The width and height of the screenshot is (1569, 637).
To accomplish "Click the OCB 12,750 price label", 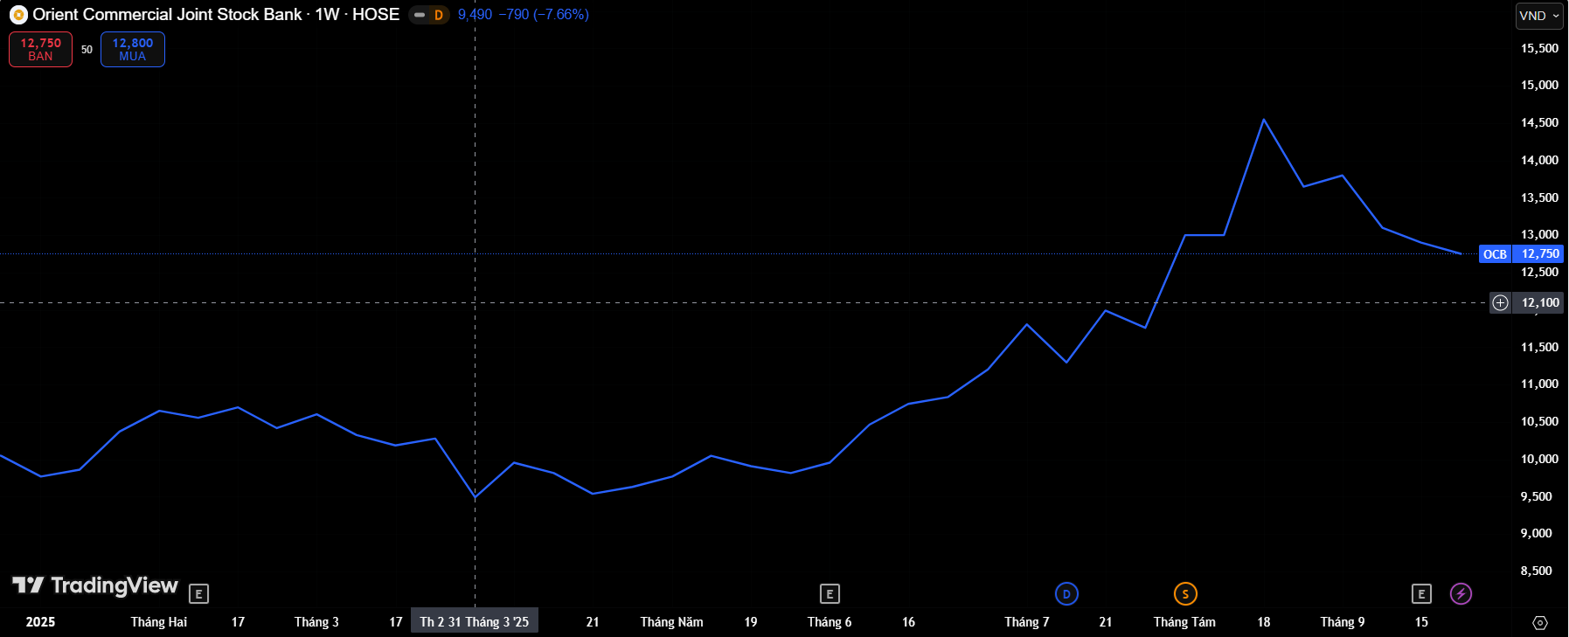I will point(1520,254).
